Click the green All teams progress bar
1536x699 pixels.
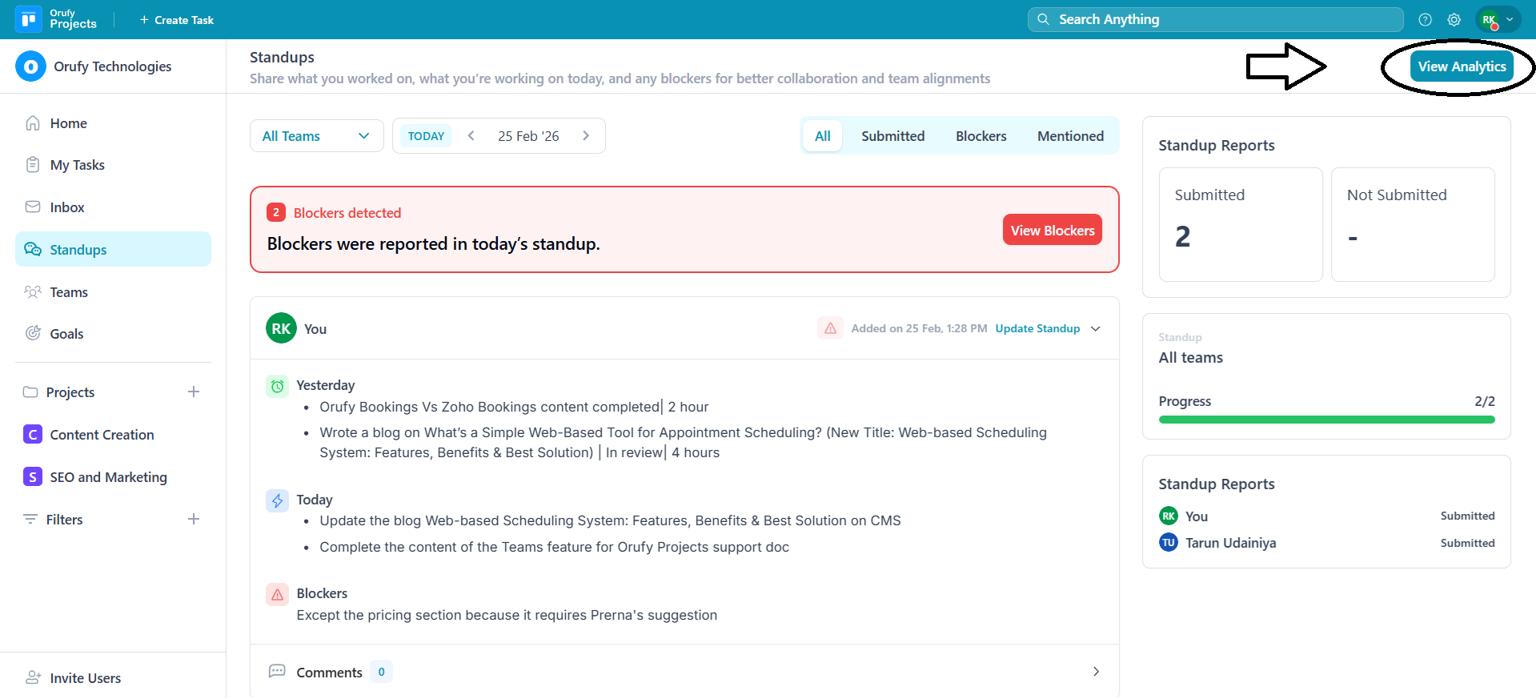1326,420
